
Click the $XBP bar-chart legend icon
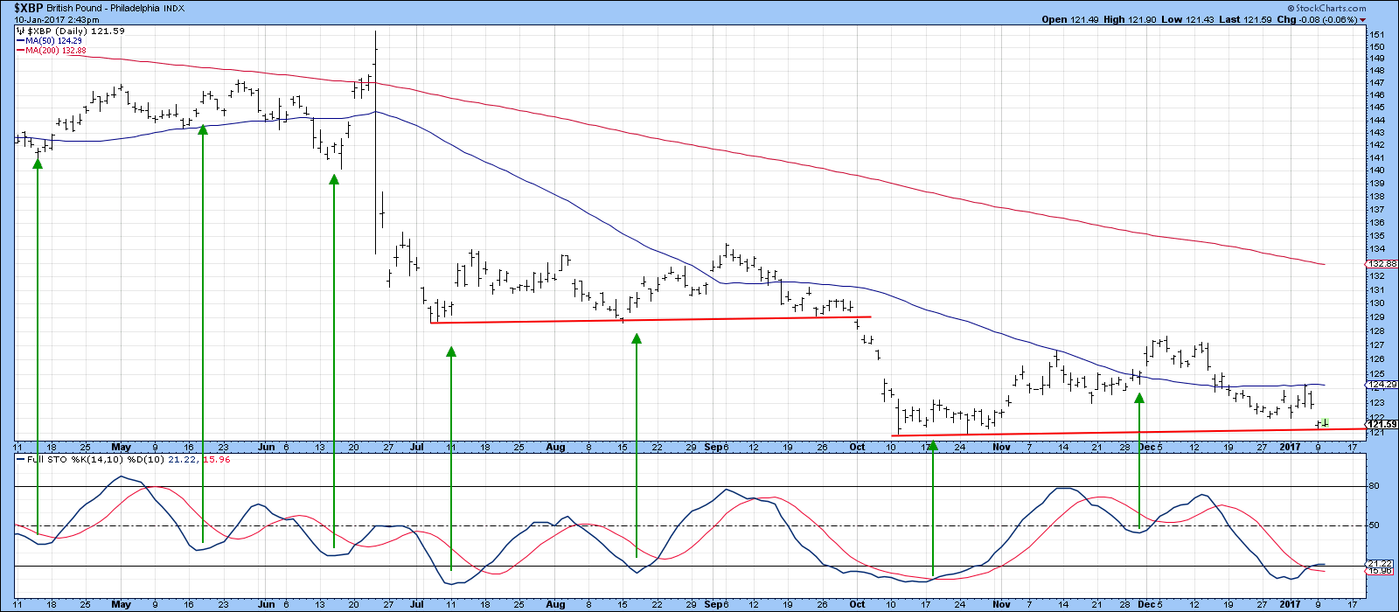[21, 31]
